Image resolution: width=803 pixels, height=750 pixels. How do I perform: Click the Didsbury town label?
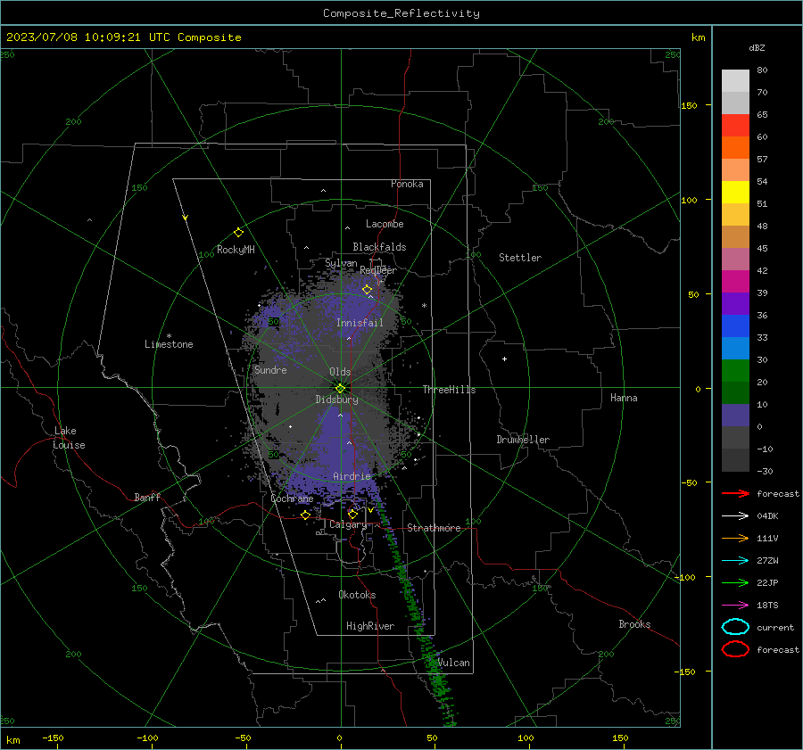click(x=336, y=400)
